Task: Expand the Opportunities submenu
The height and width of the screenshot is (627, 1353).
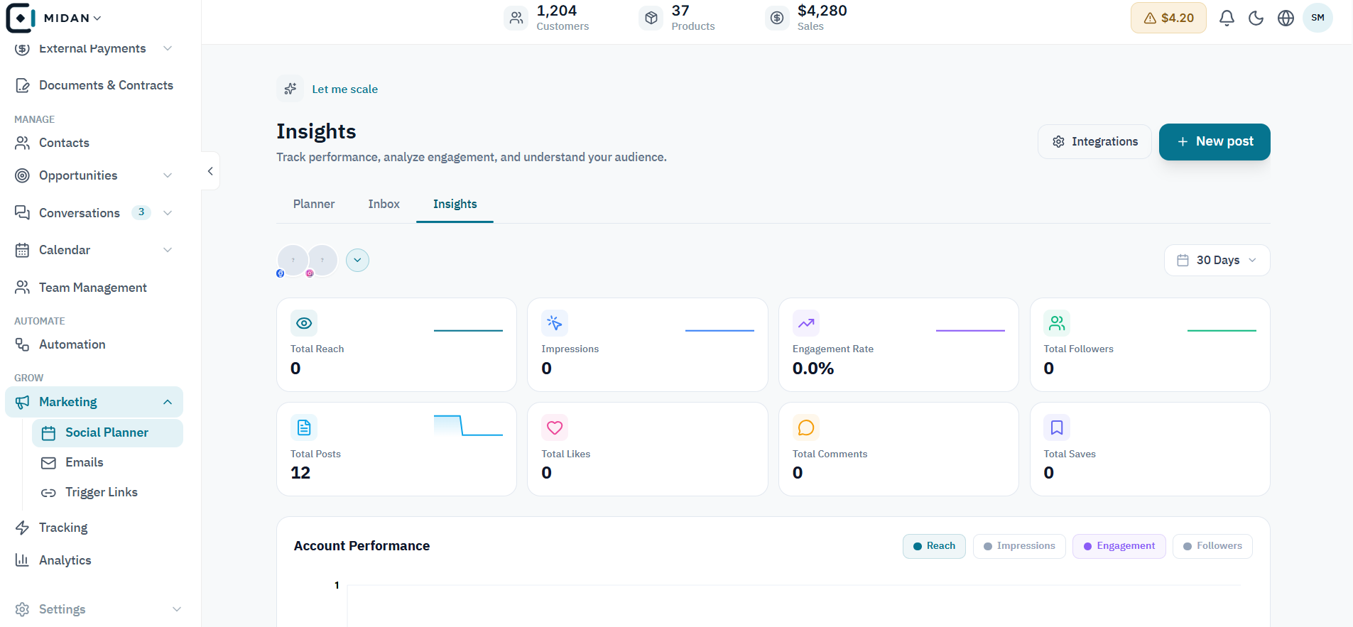Action: tap(168, 175)
